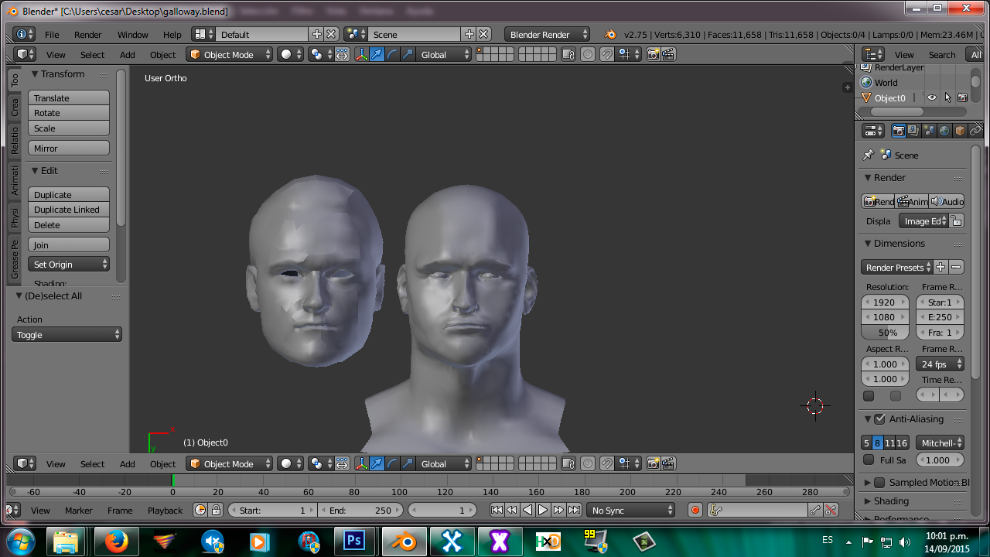Delete the Default screen layout
Viewport: 990px width, 557px height.
pyautogui.click(x=331, y=34)
